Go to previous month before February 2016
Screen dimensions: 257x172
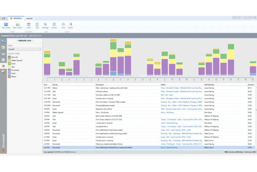tap(17, 41)
